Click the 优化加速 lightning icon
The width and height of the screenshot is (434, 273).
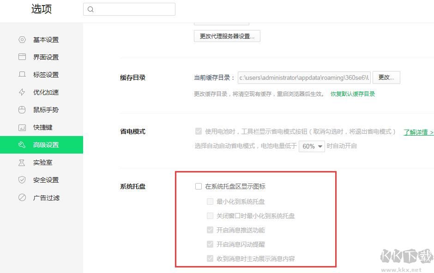(x=22, y=92)
